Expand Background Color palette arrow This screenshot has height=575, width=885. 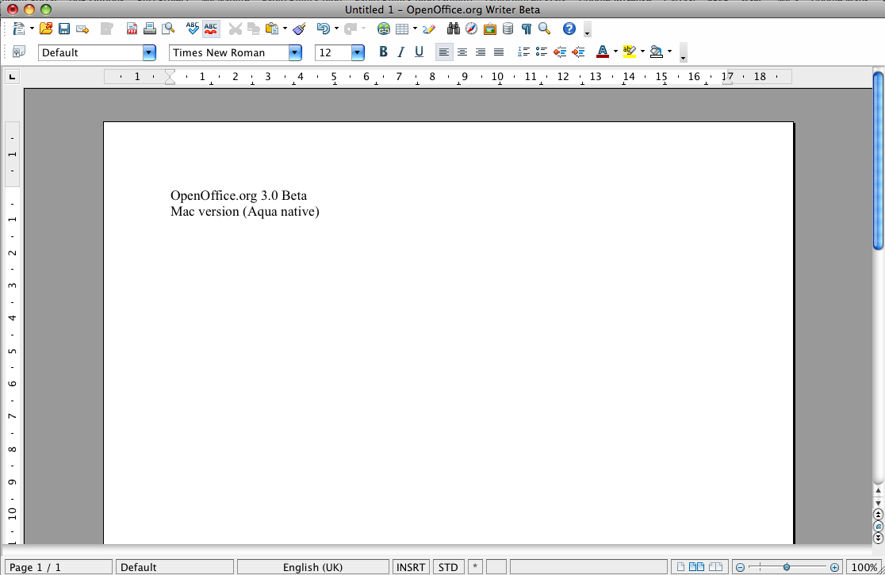670,52
